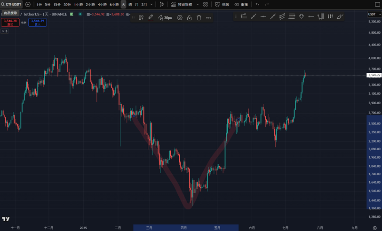Select the zigzag with vertical bars tool
This screenshot has width=382, height=231.
(x=321, y=16)
